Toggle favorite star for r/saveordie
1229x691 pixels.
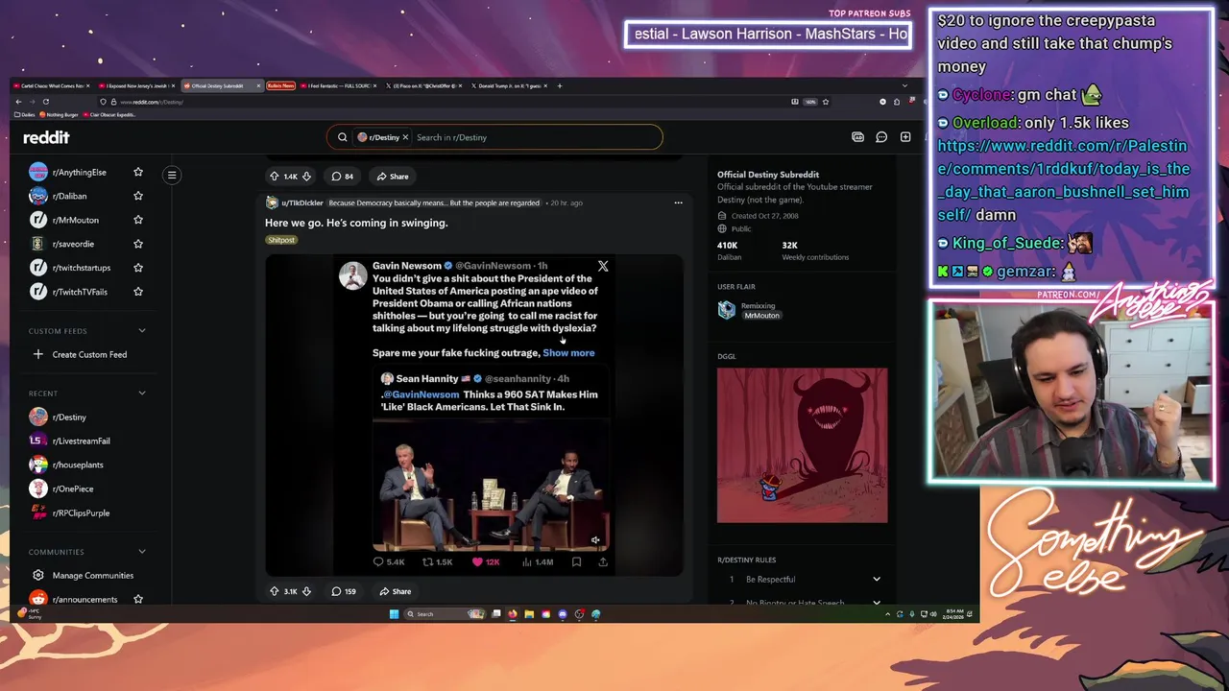(138, 244)
